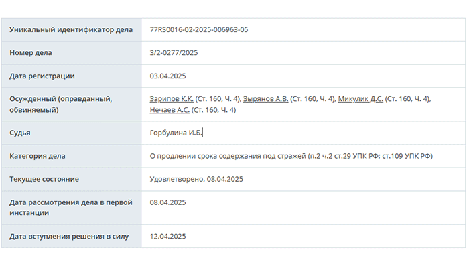Click the case identifier 77RS0016-02-2025-006963-05
Image resolution: width=469 pixels, height=268 pixels.
coord(199,30)
